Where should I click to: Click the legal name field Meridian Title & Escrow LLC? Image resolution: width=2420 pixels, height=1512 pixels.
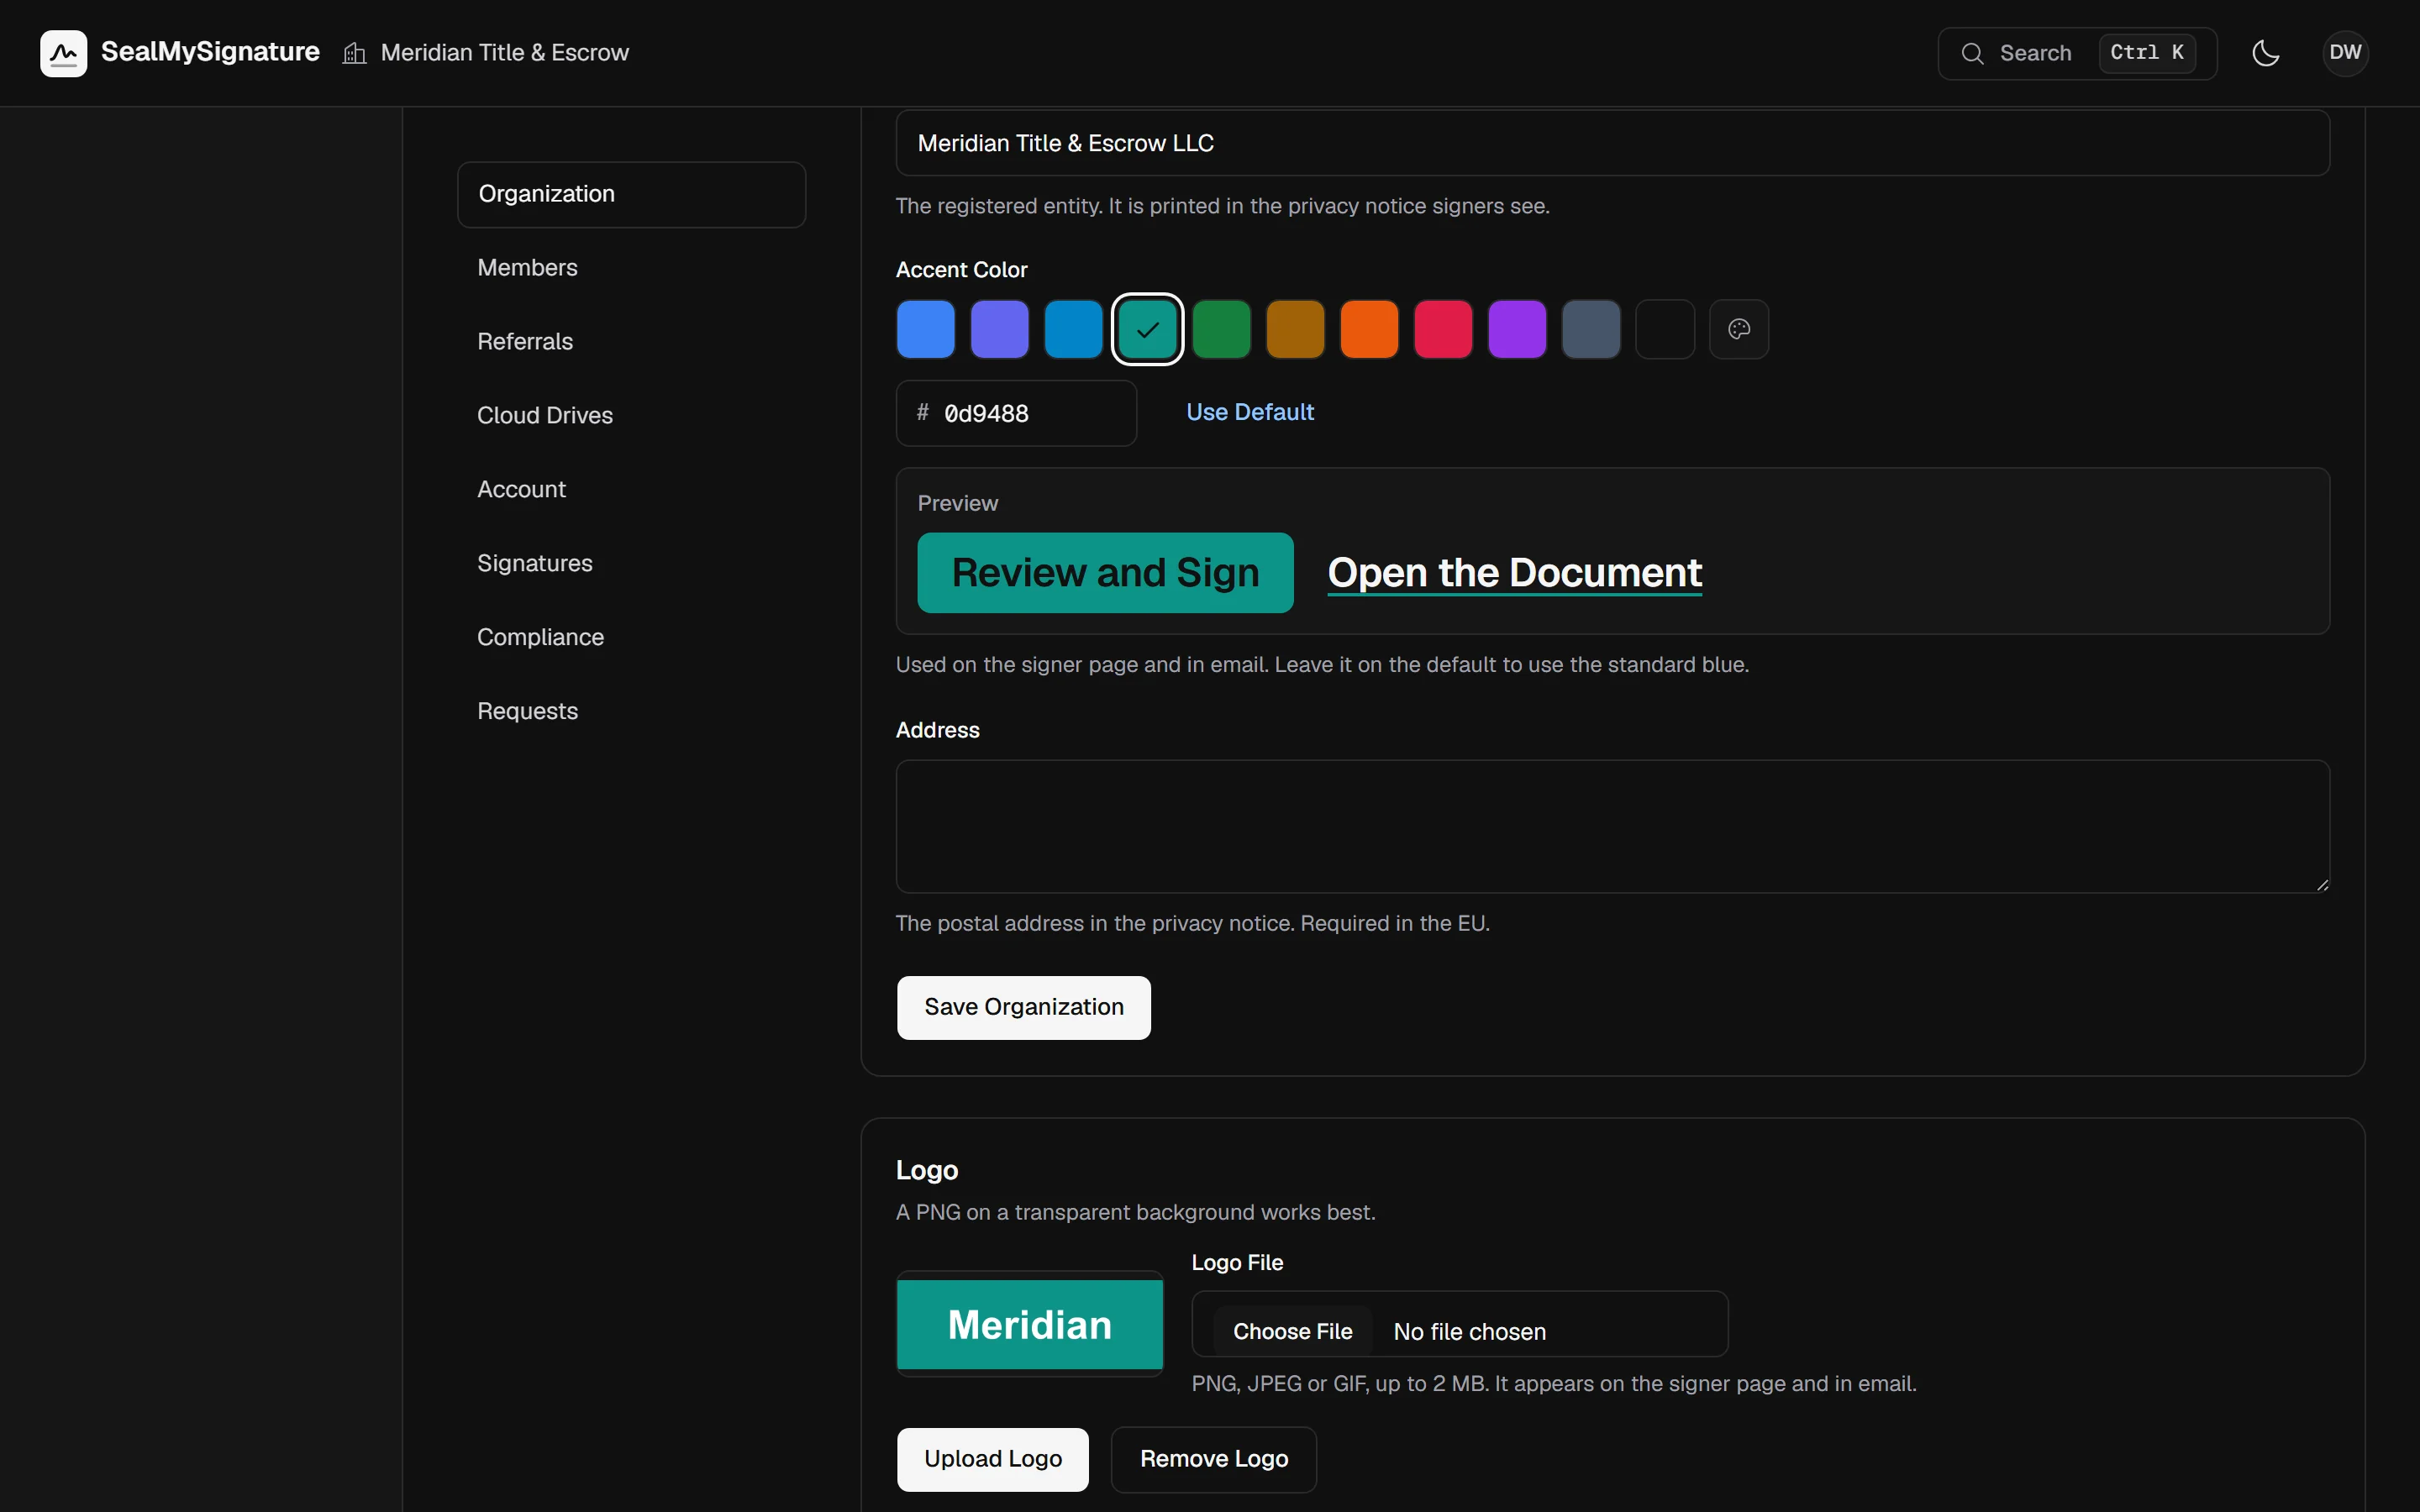tap(1613, 143)
